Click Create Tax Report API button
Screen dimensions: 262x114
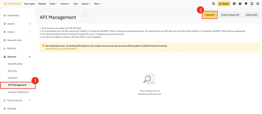point(230,15)
